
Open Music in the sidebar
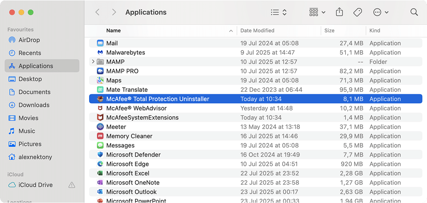pyautogui.click(x=42, y=131)
